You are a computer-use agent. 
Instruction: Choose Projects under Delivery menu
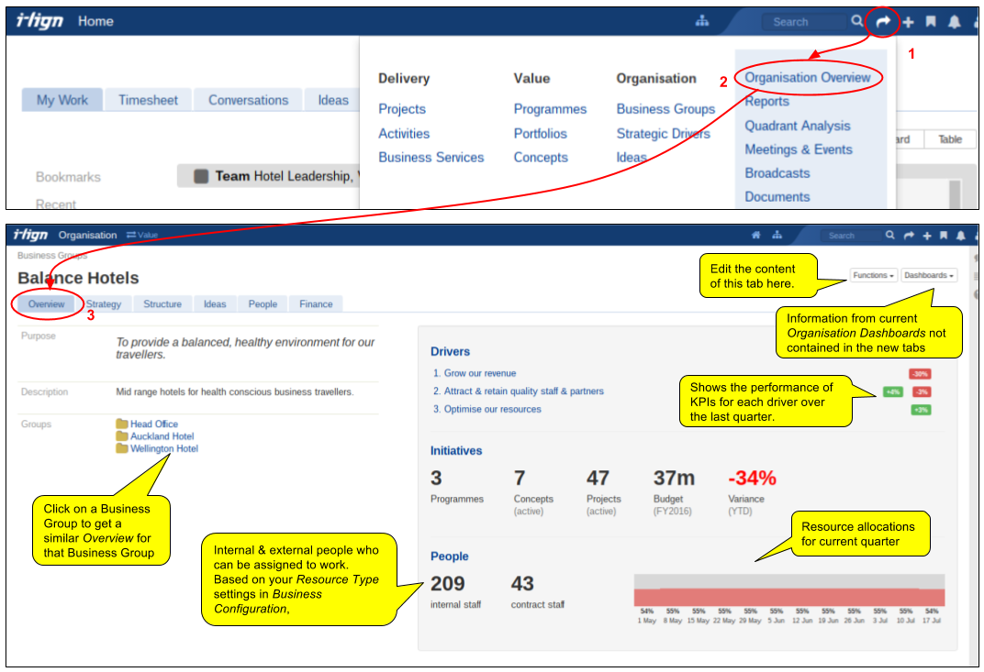pyautogui.click(x=402, y=109)
